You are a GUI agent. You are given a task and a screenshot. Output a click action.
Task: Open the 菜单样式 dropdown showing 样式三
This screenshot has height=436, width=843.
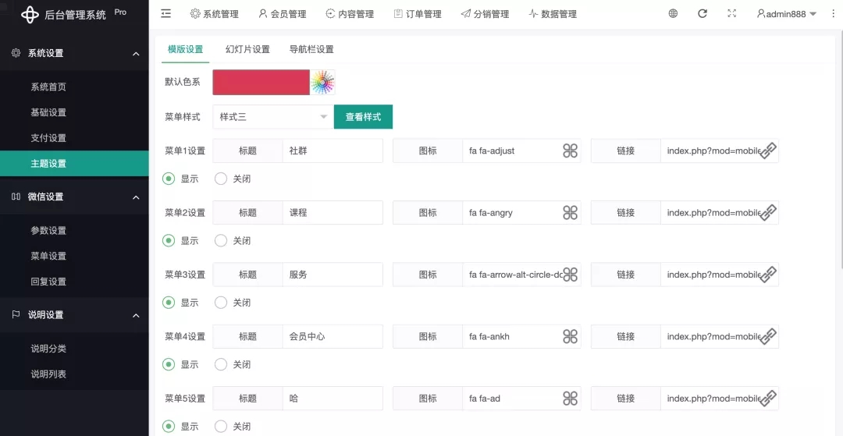[272, 117]
